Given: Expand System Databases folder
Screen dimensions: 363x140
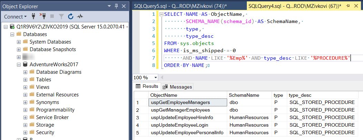Looking at the screenshot, I should [19, 42].
